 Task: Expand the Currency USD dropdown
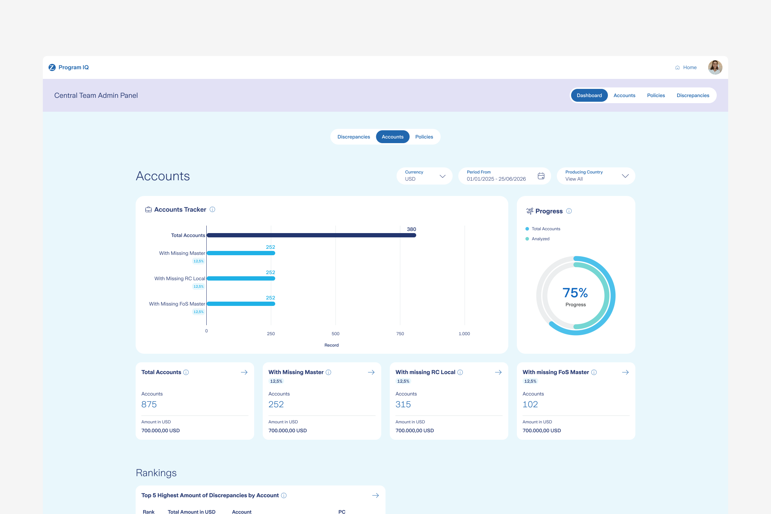(x=424, y=176)
